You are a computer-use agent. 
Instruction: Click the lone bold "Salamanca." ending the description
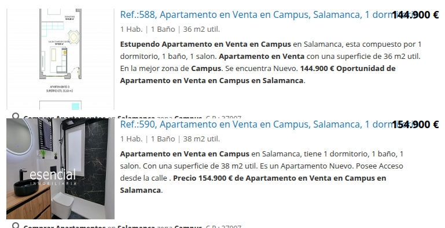point(141,190)
